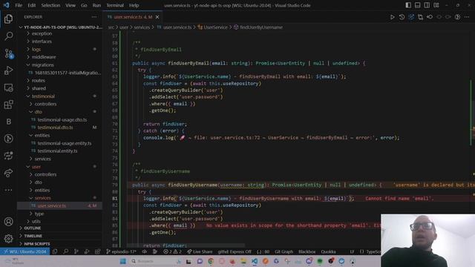Open the Remote Explorer view icon
The width and height of the screenshot is (475, 267).
click(x=8, y=88)
